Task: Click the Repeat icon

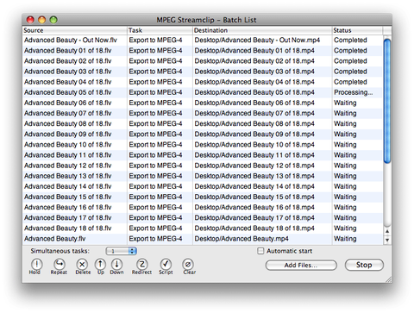Action: coord(60,264)
